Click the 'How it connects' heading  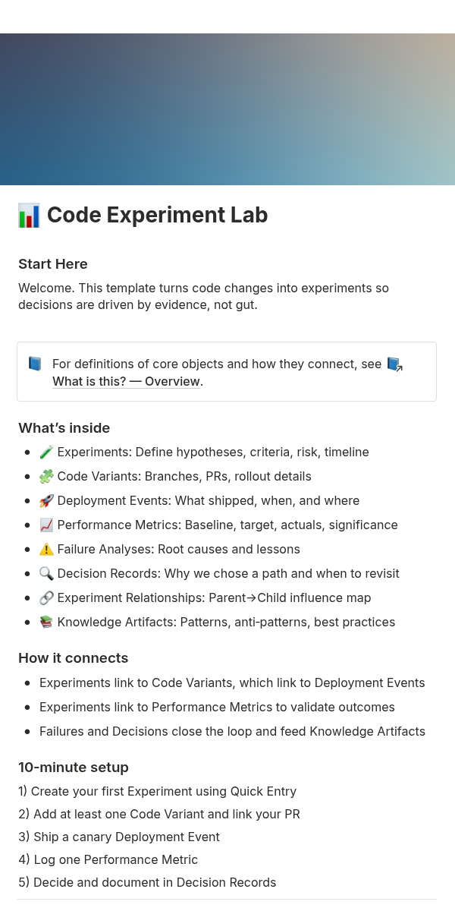[74, 658]
